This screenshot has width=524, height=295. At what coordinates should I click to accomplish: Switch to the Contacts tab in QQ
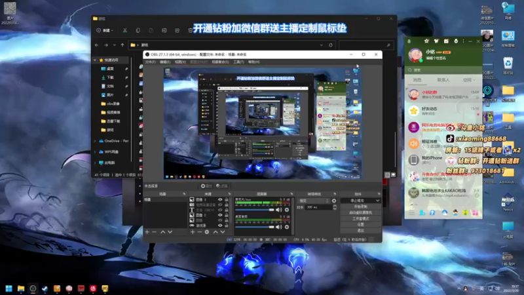click(443, 80)
